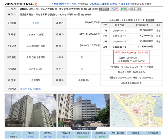Open the Naver 지도 map button
The height and width of the screenshot is (139, 167).
click(124, 9)
